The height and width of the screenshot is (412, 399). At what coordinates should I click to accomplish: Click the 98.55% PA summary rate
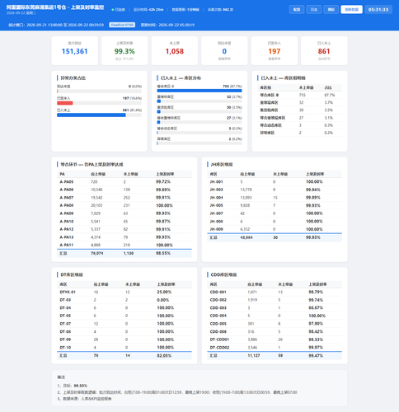click(x=163, y=253)
